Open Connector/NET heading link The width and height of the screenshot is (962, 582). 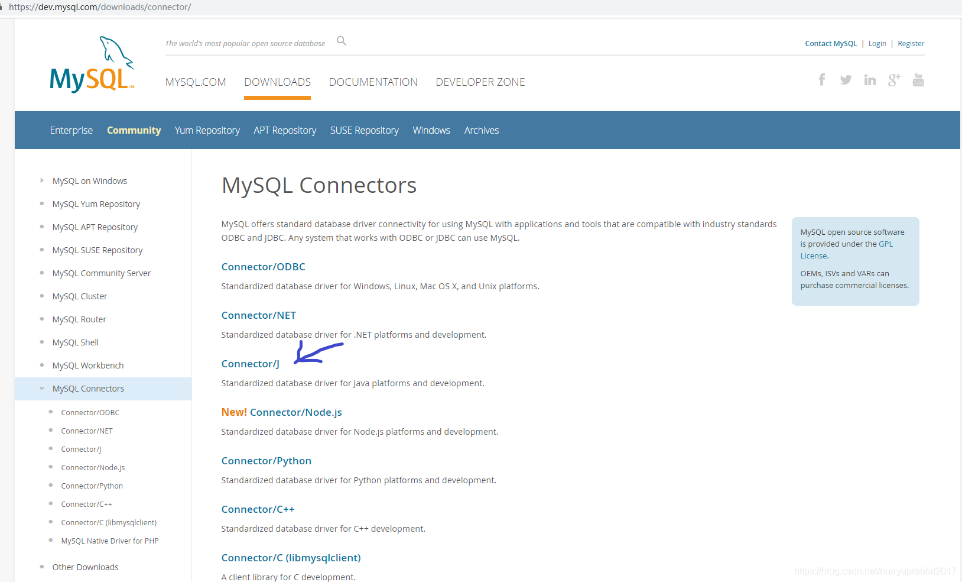(x=259, y=315)
